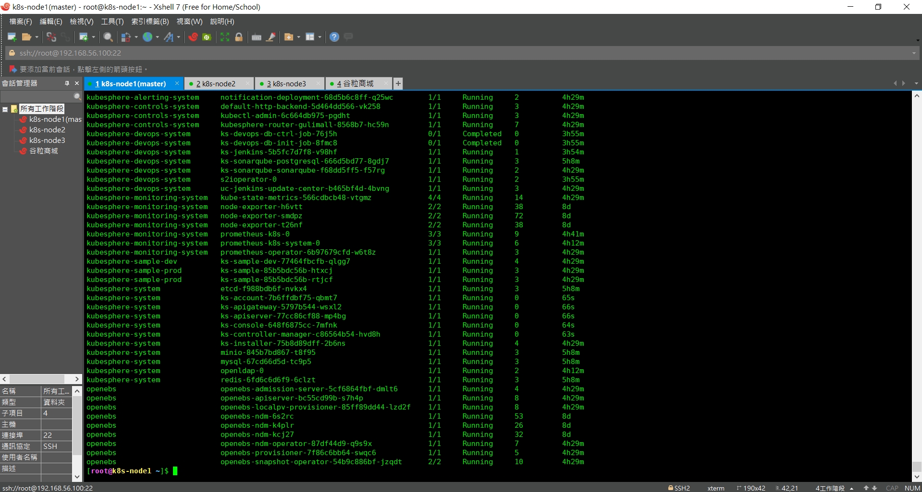This screenshot has width=922, height=492.
Task: Click the lock screen padlock icon
Action: [x=238, y=37]
